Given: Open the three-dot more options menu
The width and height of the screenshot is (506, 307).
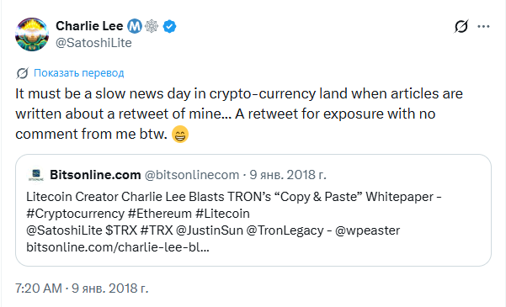Looking at the screenshot, I should click(483, 26).
